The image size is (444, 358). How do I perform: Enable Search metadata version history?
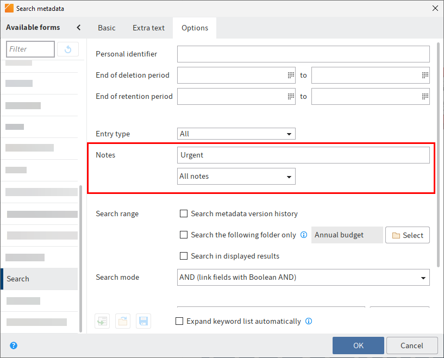(184, 213)
